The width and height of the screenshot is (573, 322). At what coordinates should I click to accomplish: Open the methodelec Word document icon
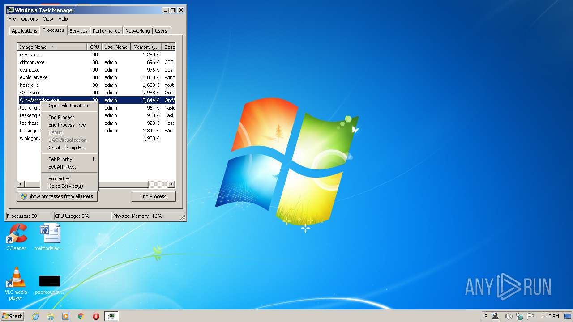[50, 237]
